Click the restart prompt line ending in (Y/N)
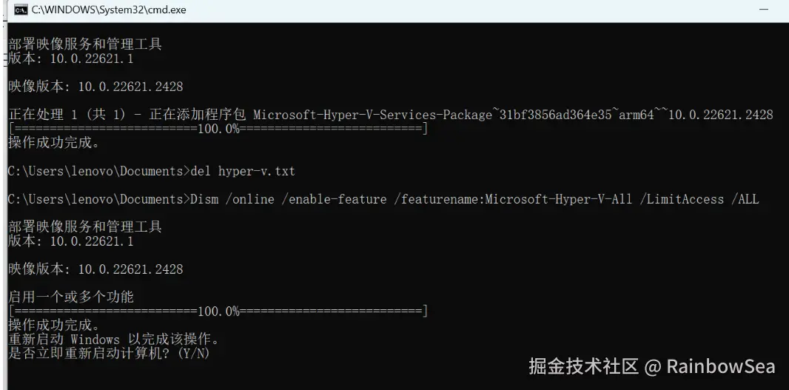Viewport: 789px width, 390px height. (109, 353)
